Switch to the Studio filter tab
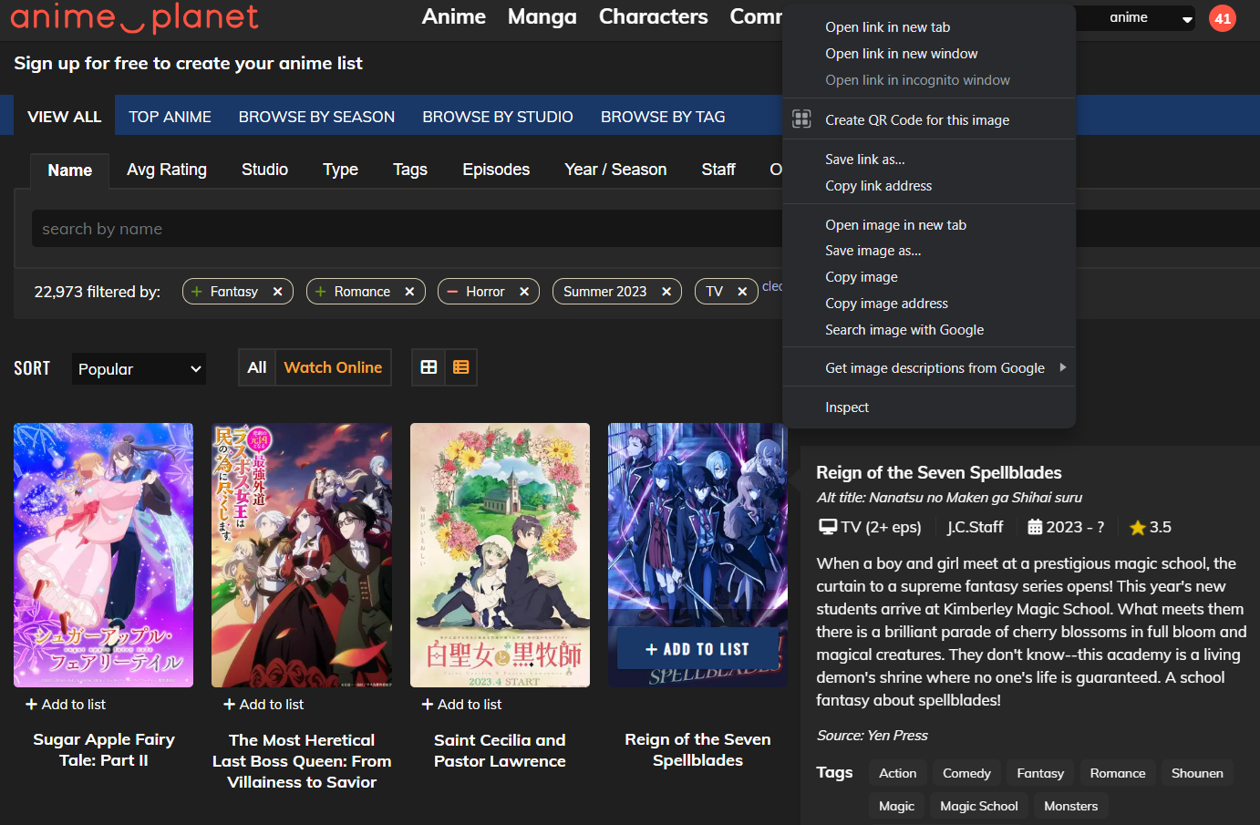The image size is (1260, 825). pos(264,170)
